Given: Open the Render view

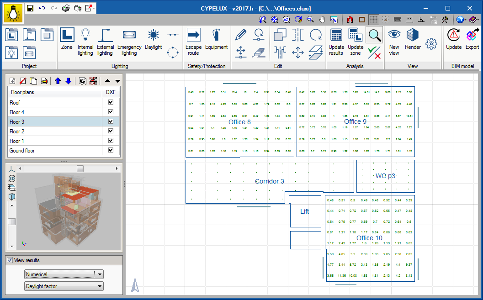Looking at the screenshot, I should [413, 39].
